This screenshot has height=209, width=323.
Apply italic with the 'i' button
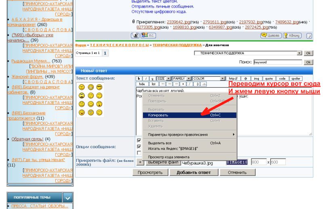146,79
